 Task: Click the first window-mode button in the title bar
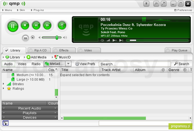click(x=156, y=4)
